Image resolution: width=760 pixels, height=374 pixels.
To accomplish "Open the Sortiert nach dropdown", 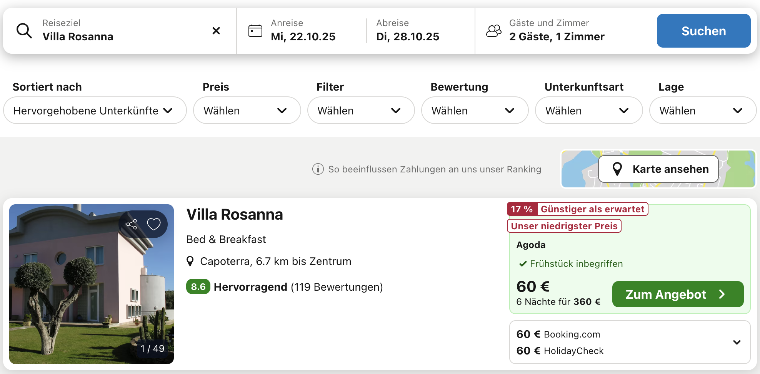I will pyautogui.click(x=95, y=110).
